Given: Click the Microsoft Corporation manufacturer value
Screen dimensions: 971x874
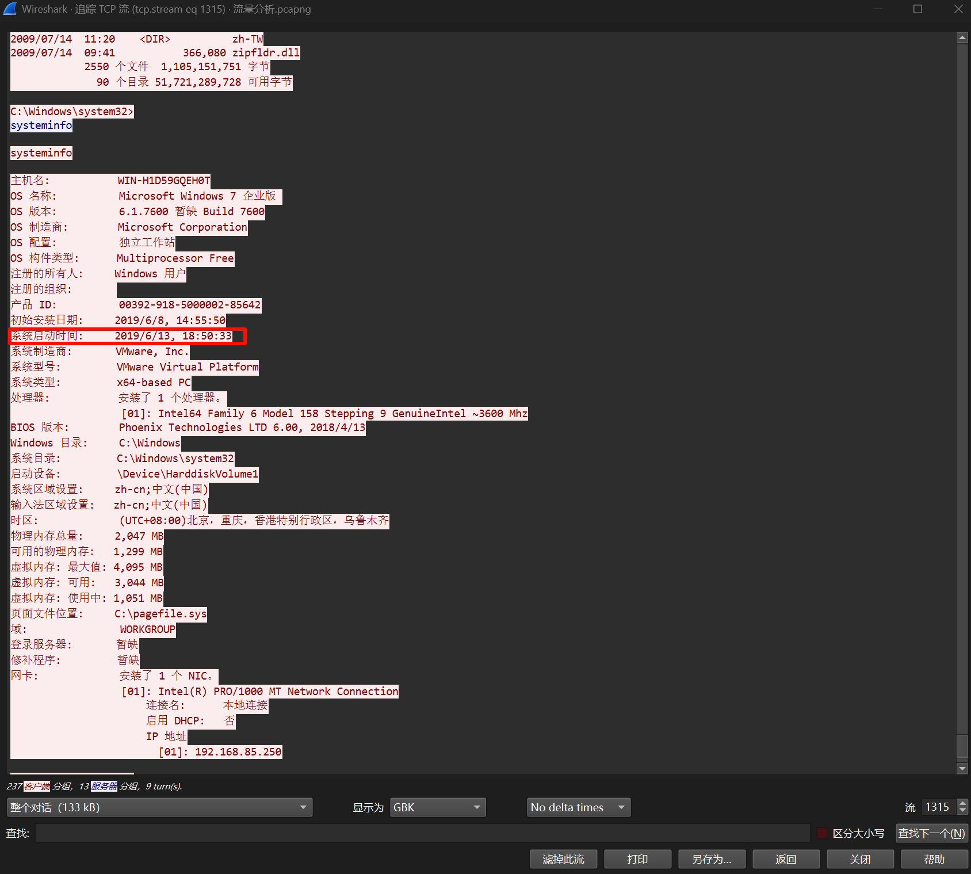Looking at the screenshot, I should [x=182, y=227].
